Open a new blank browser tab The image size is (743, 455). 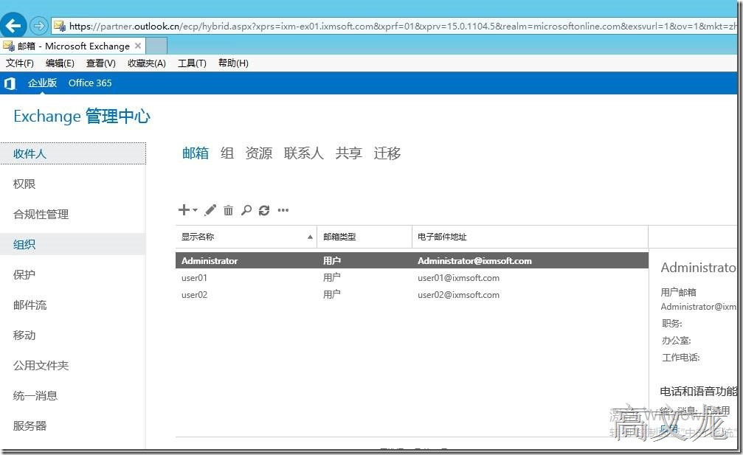pos(157,46)
